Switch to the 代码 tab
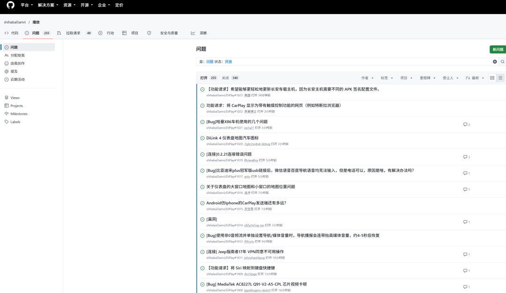506x293 pixels. coord(11,33)
